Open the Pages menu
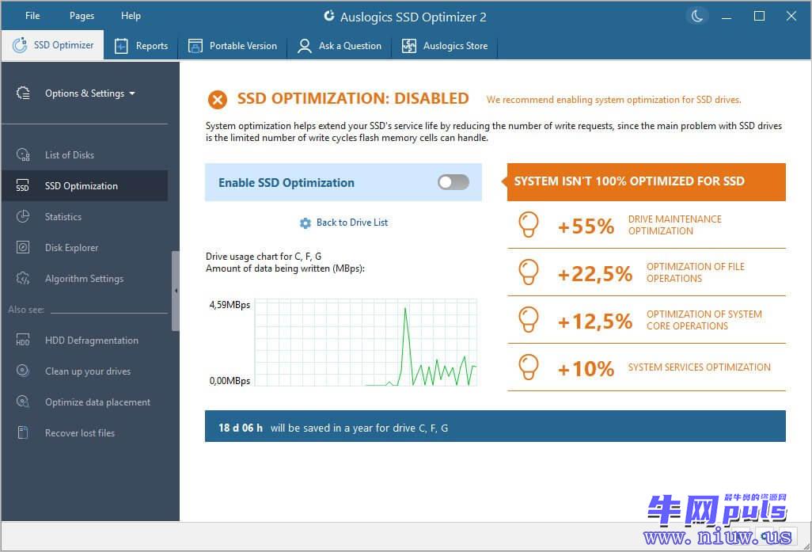Screen dimensions: 812x552 [82, 16]
